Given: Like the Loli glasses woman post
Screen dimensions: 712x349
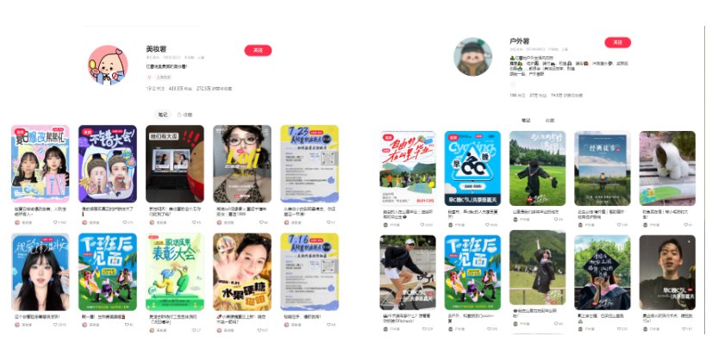Looking at the screenshot, I should point(261,222).
